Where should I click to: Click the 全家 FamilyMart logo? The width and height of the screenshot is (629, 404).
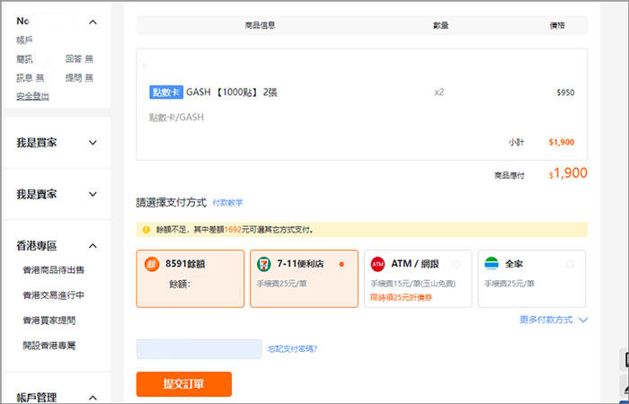pyautogui.click(x=491, y=264)
